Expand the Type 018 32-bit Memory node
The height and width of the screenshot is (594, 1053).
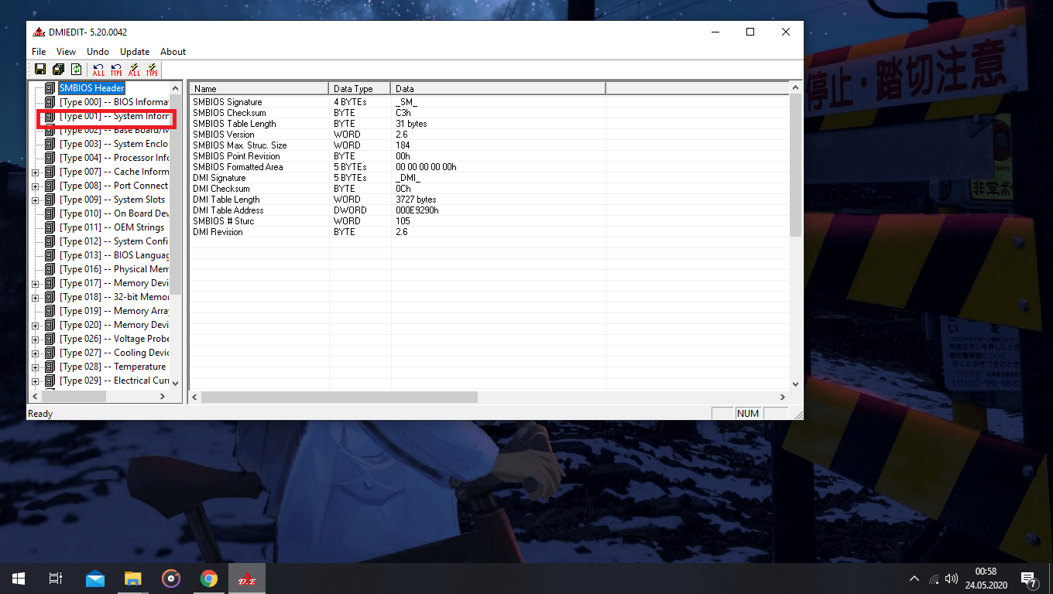click(x=35, y=298)
